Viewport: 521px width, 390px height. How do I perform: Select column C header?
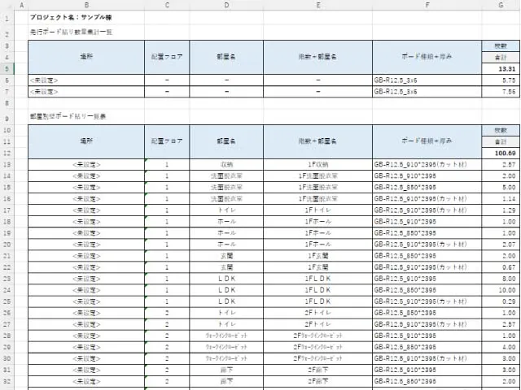tap(167, 5)
